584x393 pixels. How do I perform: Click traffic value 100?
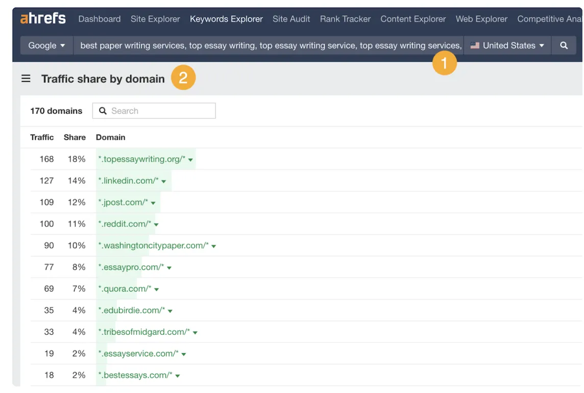pyautogui.click(x=46, y=224)
